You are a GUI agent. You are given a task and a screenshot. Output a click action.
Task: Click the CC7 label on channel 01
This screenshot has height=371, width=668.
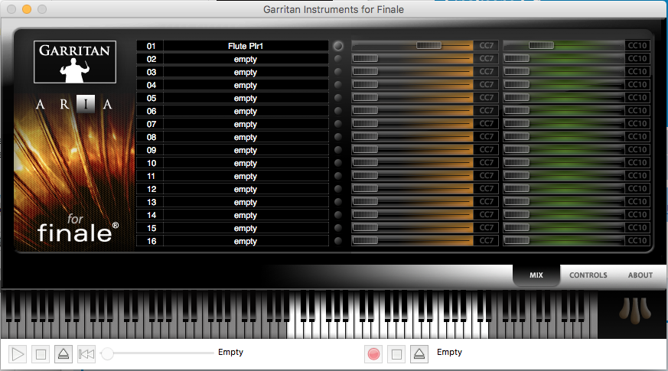coord(486,46)
